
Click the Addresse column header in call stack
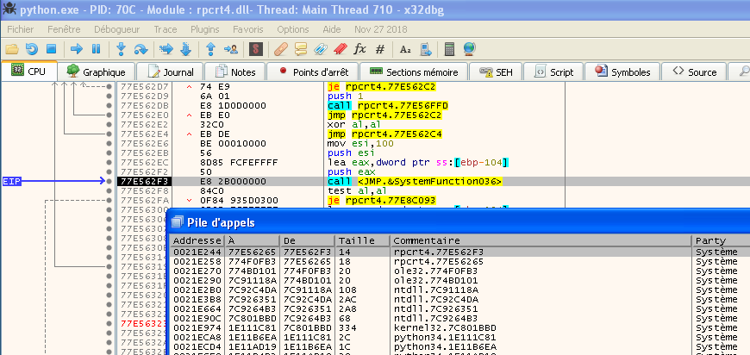[x=197, y=240]
